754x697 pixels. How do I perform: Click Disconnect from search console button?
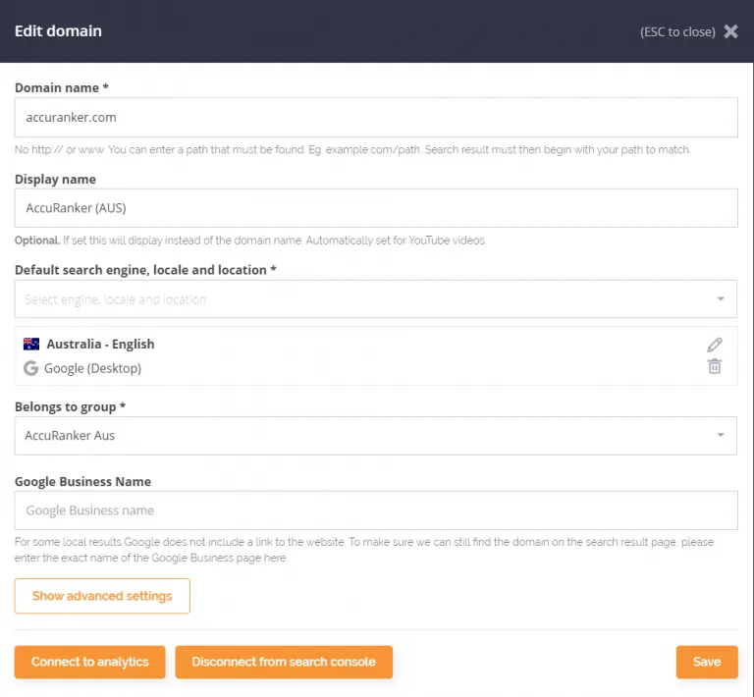click(x=284, y=662)
